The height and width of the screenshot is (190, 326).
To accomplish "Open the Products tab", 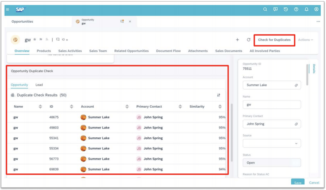I will pyautogui.click(x=44, y=51).
